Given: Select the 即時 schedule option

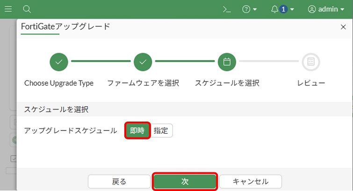Looking at the screenshot, I should click(137, 130).
